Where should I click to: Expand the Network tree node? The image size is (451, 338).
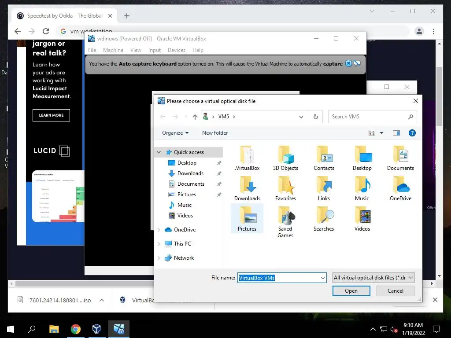tap(159, 257)
